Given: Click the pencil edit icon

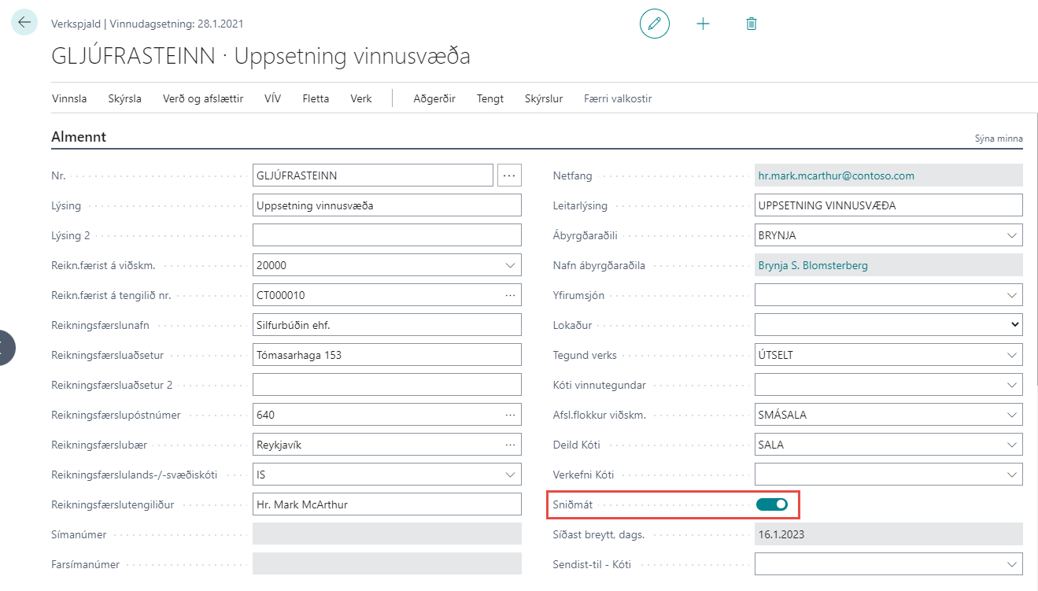Looking at the screenshot, I should (654, 24).
